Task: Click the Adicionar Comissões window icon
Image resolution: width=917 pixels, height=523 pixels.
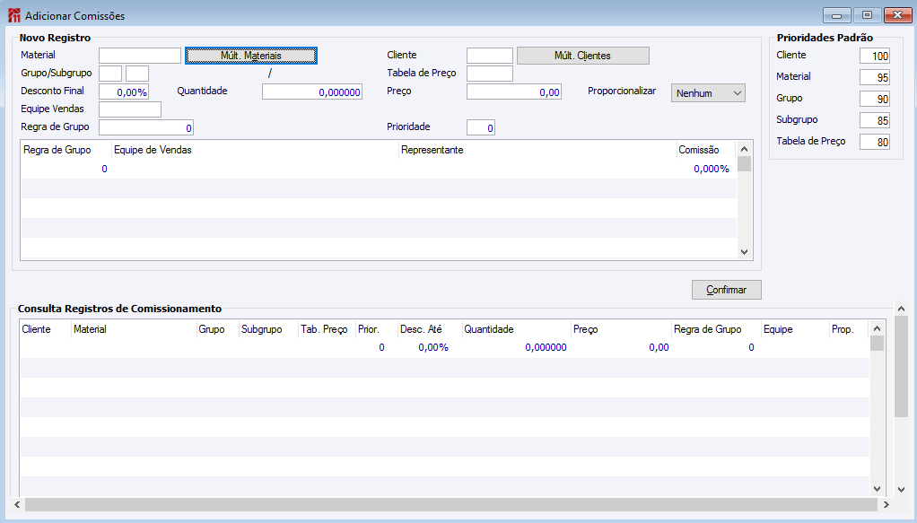Action: [14, 16]
